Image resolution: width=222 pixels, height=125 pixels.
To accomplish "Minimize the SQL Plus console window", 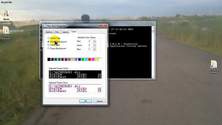I will [139, 23].
